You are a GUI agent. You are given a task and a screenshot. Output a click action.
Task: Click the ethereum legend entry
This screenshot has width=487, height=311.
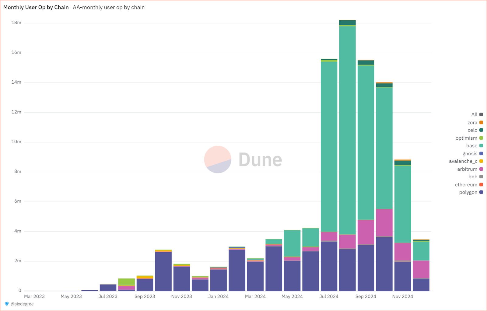click(469, 184)
